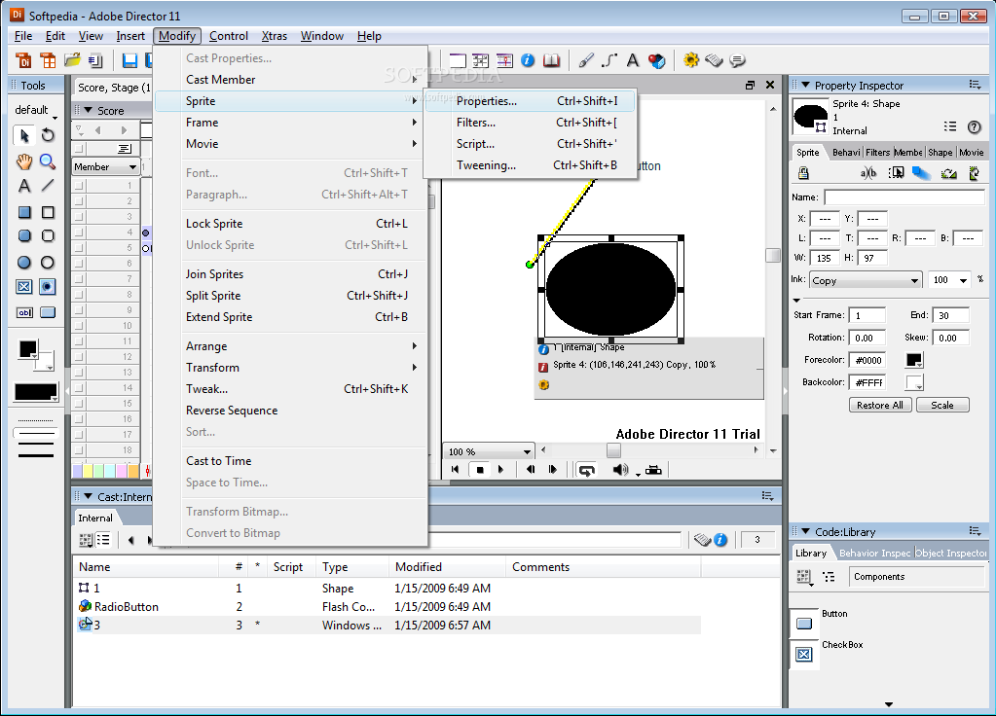Collapse the Cast:Internal panel triangle
The image size is (996, 716).
pos(89,496)
